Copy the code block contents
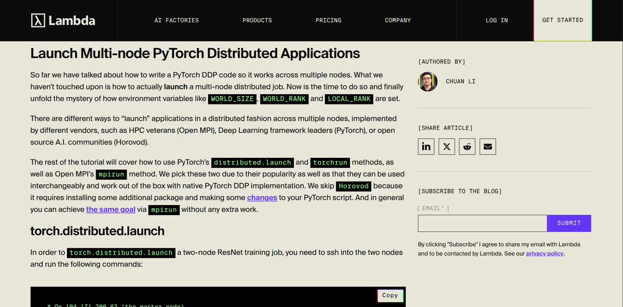 pos(390,296)
